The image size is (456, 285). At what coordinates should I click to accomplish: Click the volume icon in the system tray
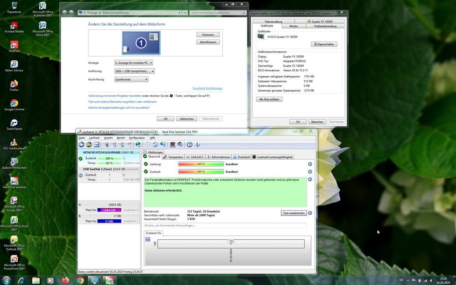coord(432,280)
